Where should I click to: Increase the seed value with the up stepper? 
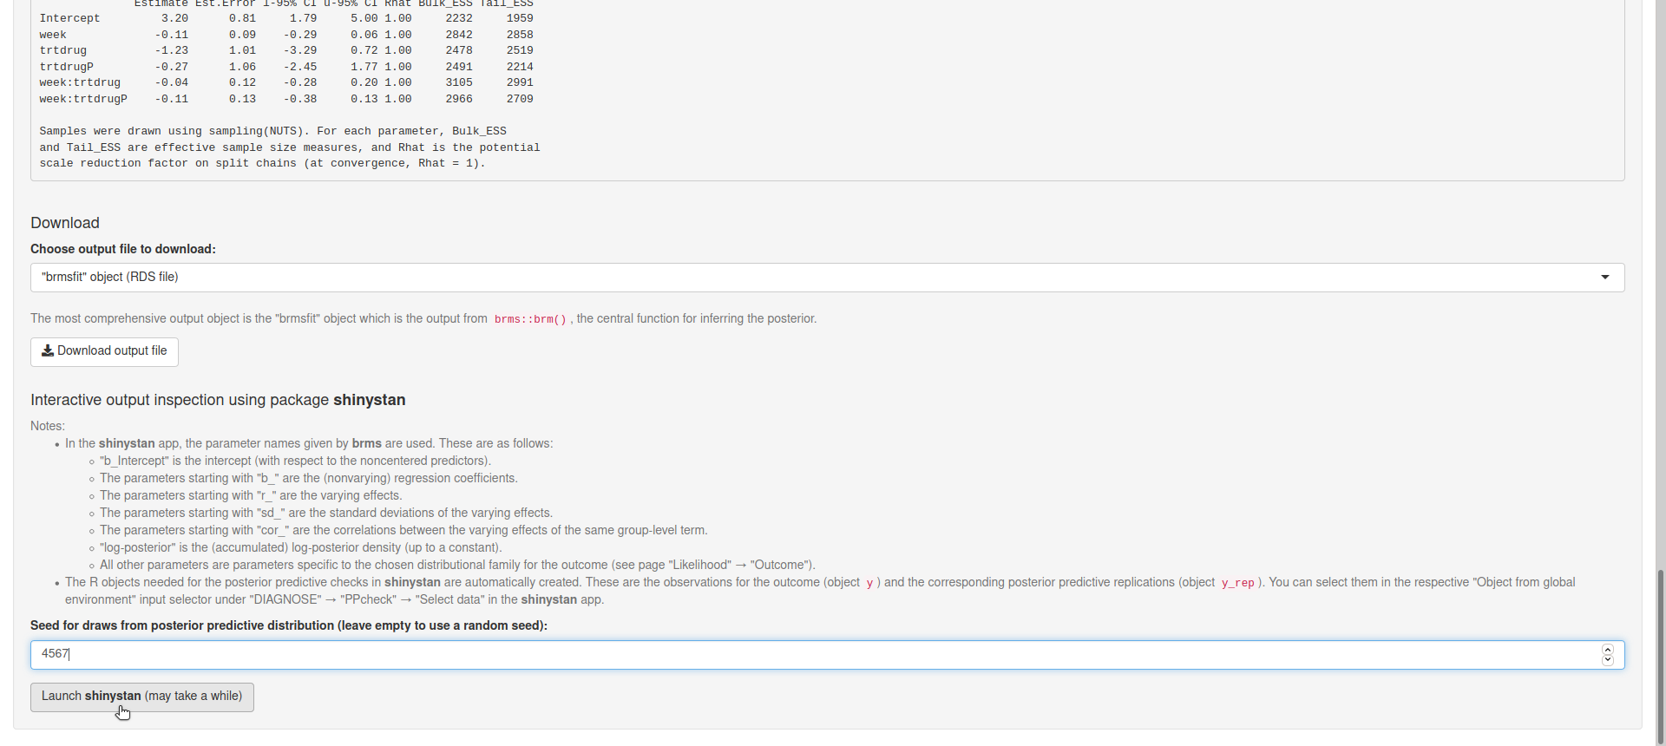click(1607, 650)
